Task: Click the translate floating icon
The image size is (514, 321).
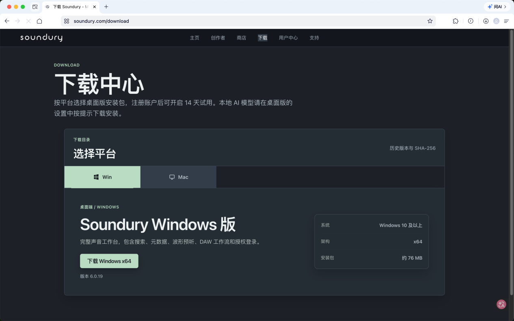Action: 501,304
